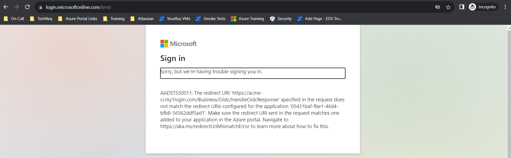Open the Atlassian bookmark folder
The width and height of the screenshot is (511, 158).
click(x=142, y=19)
